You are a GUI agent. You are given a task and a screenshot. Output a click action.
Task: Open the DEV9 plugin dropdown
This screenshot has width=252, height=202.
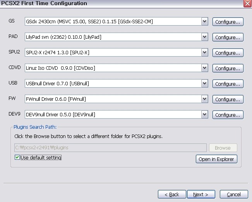[205, 115]
